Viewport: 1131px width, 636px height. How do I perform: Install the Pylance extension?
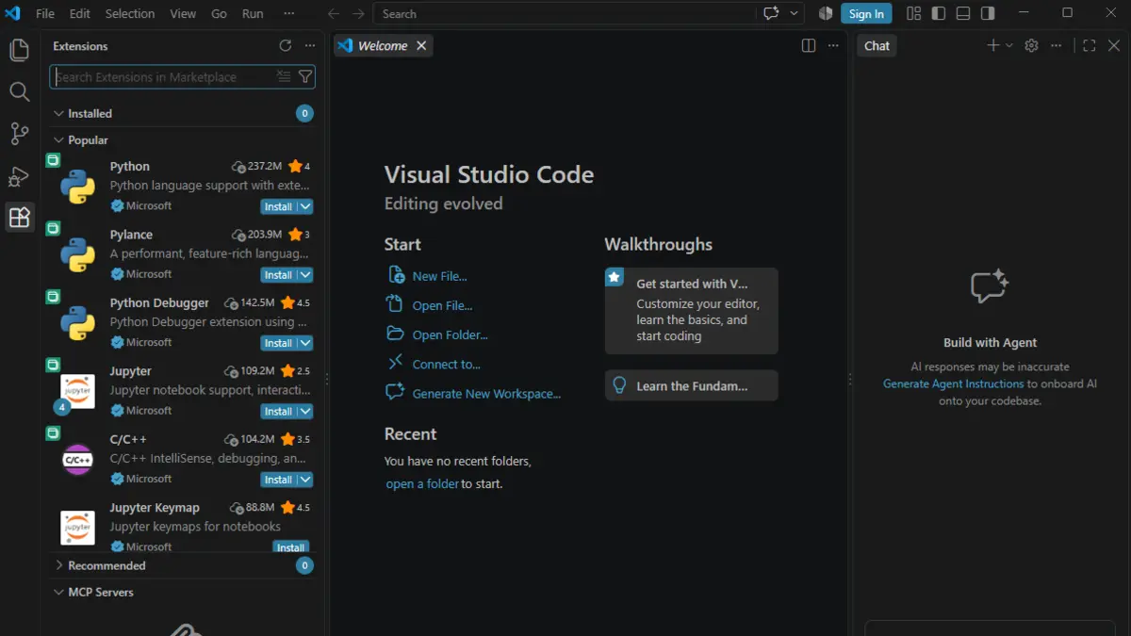pos(278,275)
